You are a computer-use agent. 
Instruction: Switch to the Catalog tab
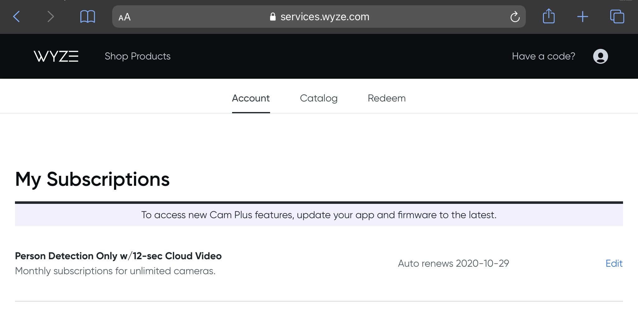click(319, 98)
